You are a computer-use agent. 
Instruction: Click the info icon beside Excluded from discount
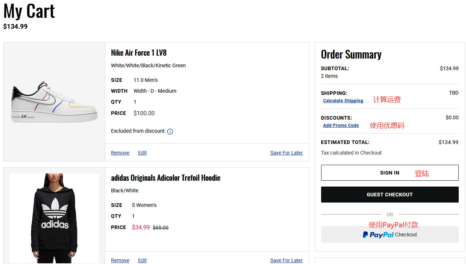click(170, 132)
